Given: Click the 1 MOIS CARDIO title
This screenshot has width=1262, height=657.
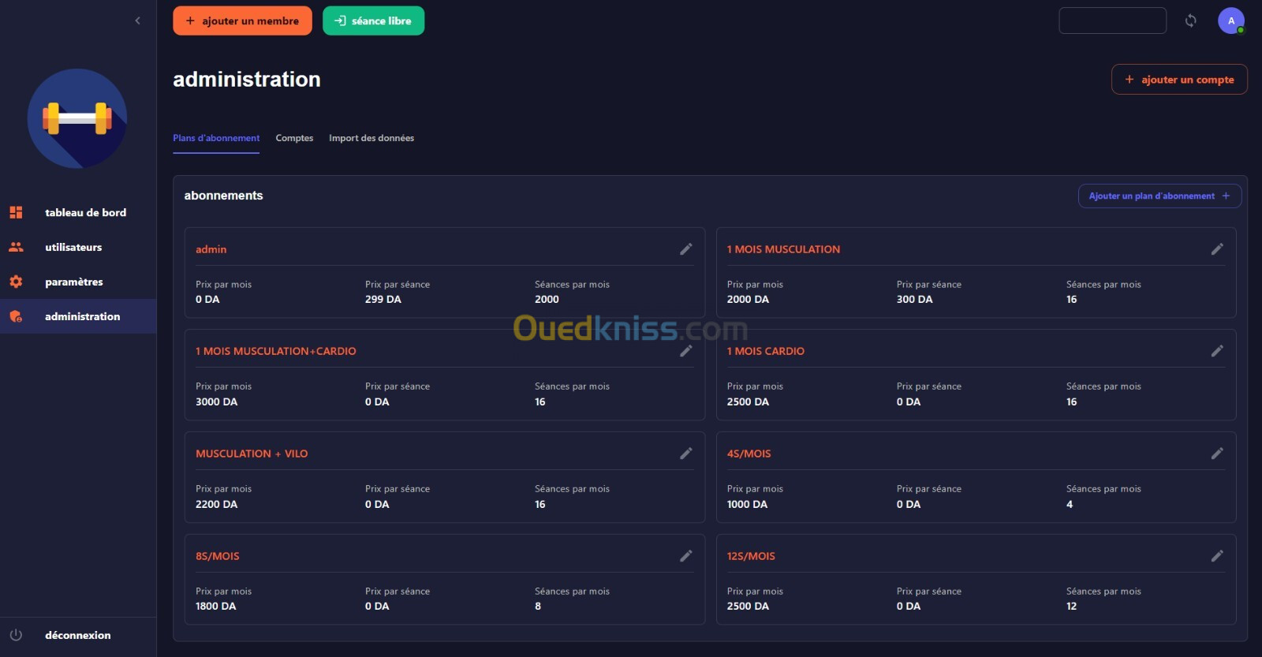Looking at the screenshot, I should (766, 351).
